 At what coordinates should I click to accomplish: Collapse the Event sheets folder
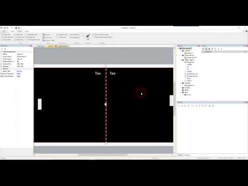click(x=180, y=55)
